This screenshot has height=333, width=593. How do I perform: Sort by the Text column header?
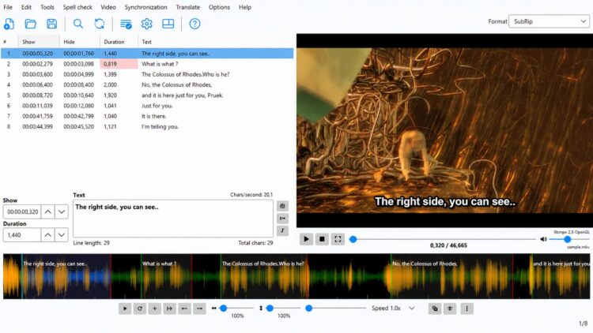tap(216, 42)
